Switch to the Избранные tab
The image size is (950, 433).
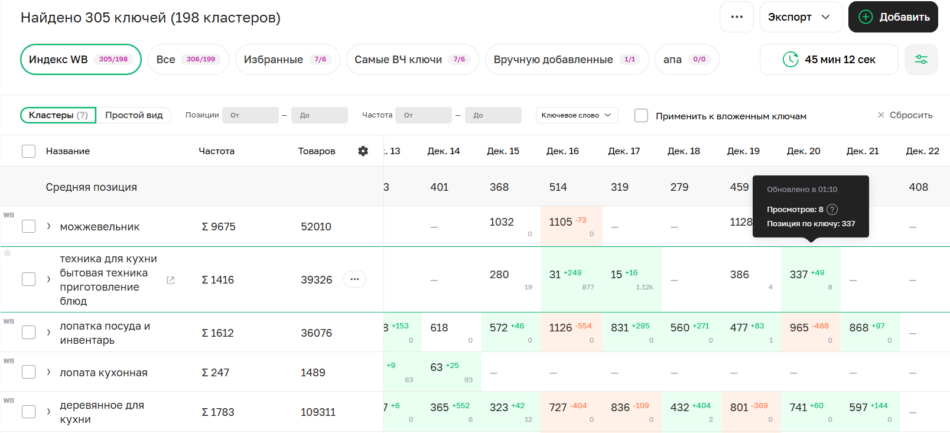[287, 60]
